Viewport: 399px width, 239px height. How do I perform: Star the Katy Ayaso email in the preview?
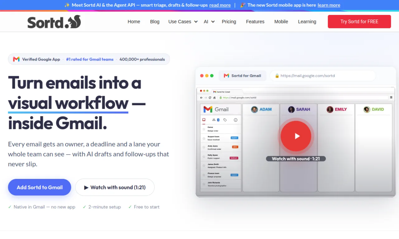tap(204, 157)
